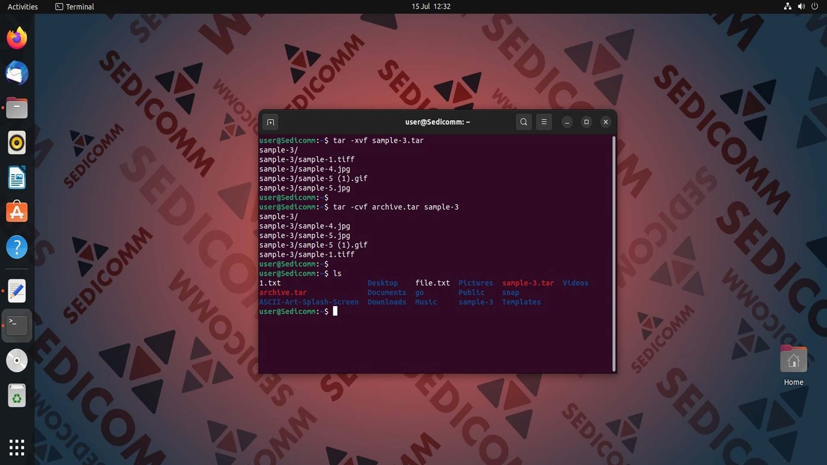Click Public in the ls output

(x=471, y=293)
